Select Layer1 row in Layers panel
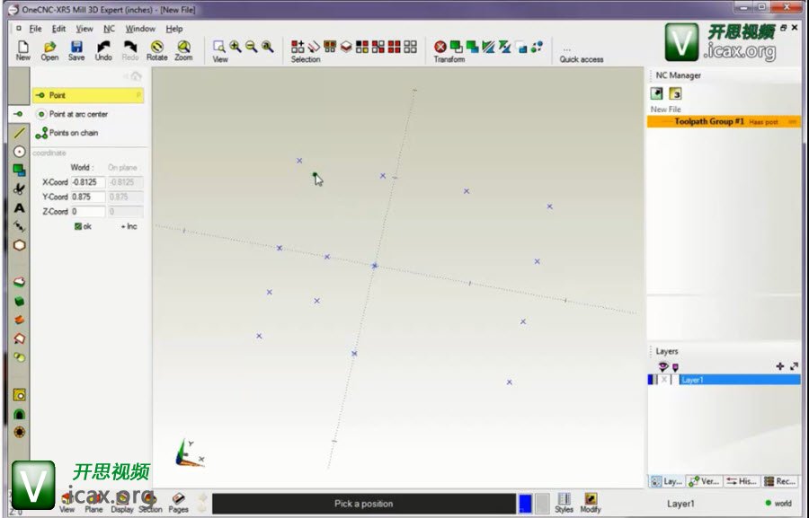The height and width of the screenshot is (518, 809). click(740, 380)
